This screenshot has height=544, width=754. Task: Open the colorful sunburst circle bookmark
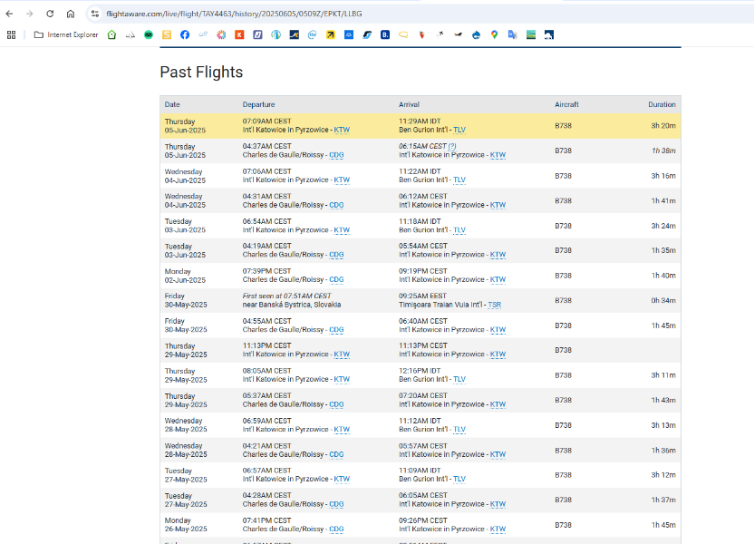coord(221,34)
